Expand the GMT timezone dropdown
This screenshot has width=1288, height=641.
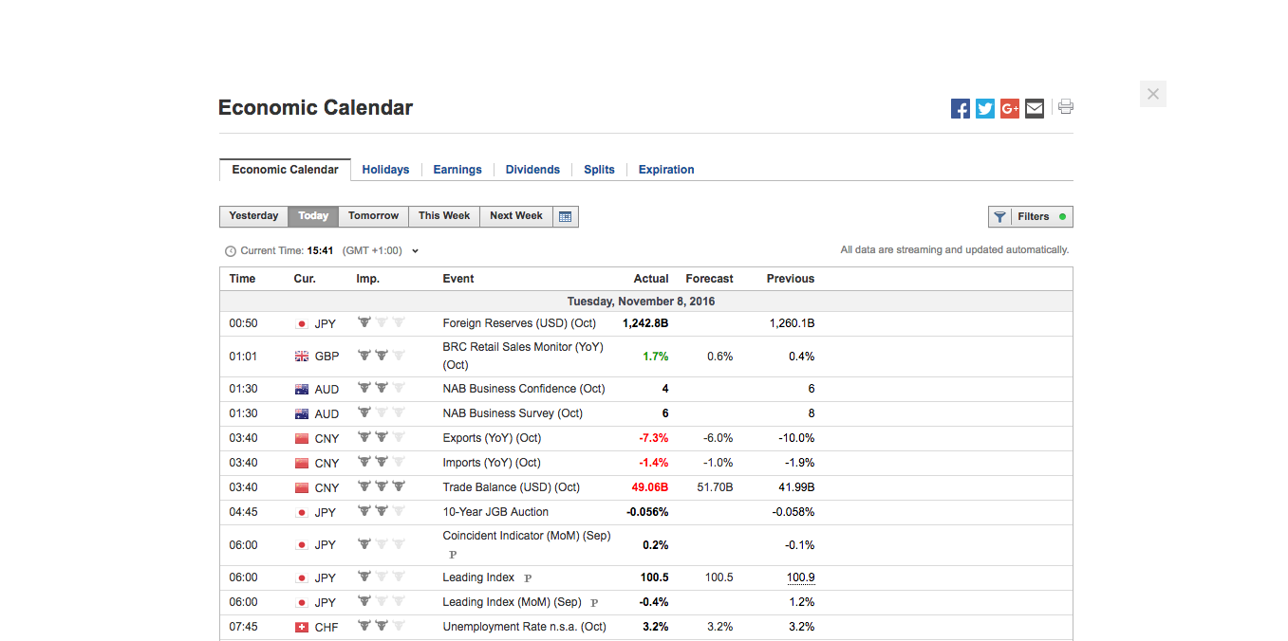tap(415, 250)
